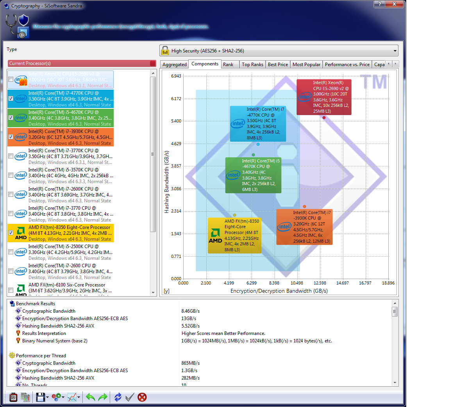Click the Performance per Thread header icon
Image resolution: width=450 pixels, height=407 pixels.
pos(12,355)
